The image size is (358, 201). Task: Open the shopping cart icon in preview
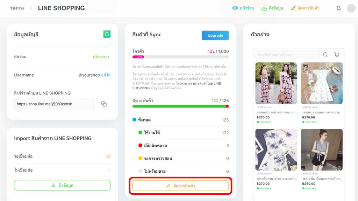pyautogui.click(x=336, y=54)
